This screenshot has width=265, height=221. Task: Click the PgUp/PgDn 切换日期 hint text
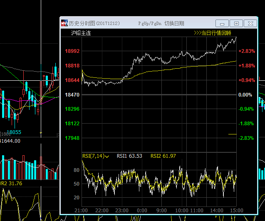point(161,24)
